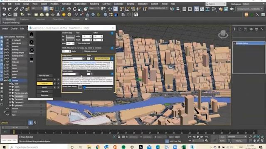This screenshot has width=266, height=149.
Task: Hide the 'building' layer eye icon
Action: [x=7, y=49]
